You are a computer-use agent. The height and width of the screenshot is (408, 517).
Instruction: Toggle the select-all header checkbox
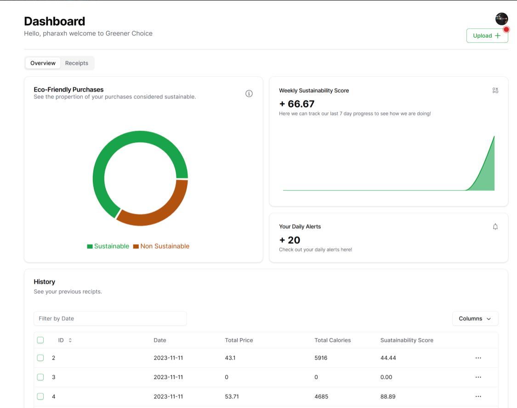40,340
